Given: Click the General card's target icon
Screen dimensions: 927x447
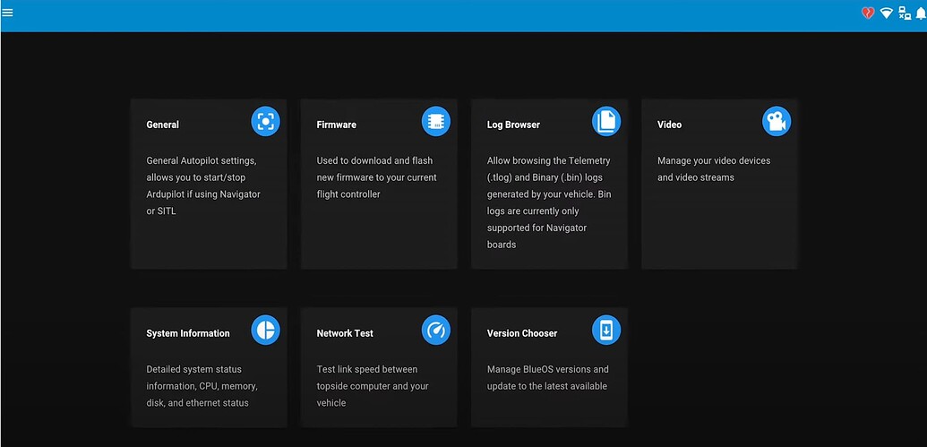Looking at the screenshot, I should pyautogui.click(x=265, y=122).
